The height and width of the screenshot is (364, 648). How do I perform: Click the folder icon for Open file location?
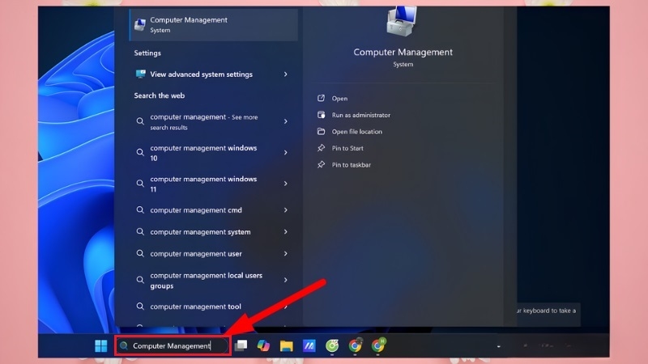click(x=321, y=131)
